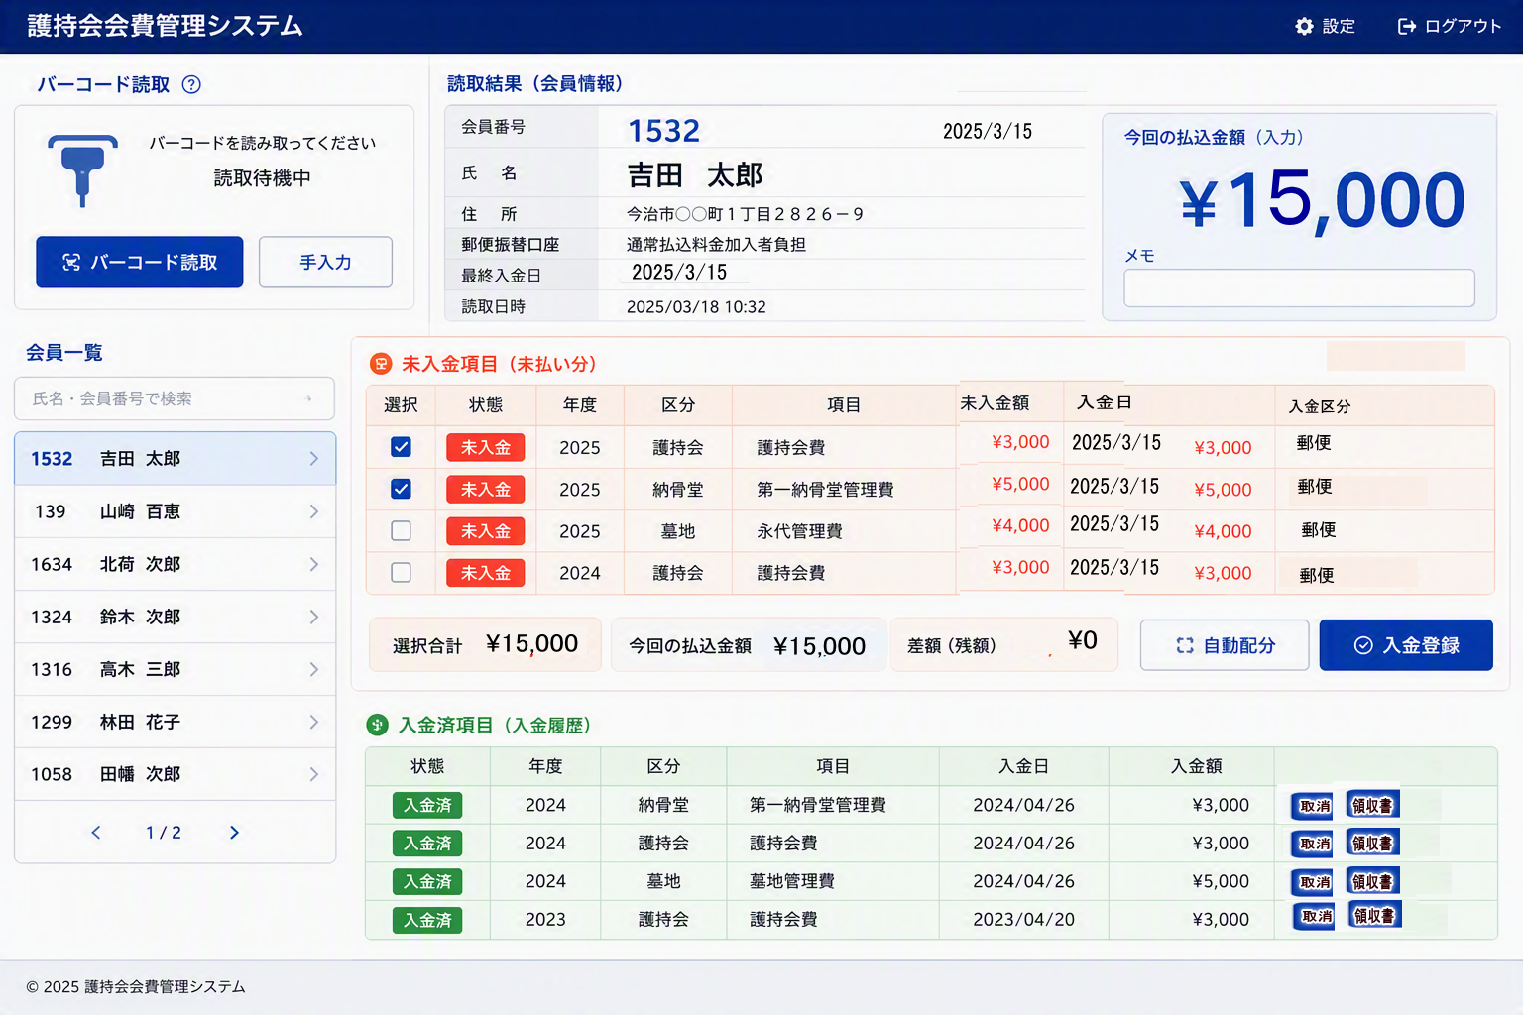1523x1015 pixels.
Task: Click the ログアウト link in header
Action: tap(1450, 26)
